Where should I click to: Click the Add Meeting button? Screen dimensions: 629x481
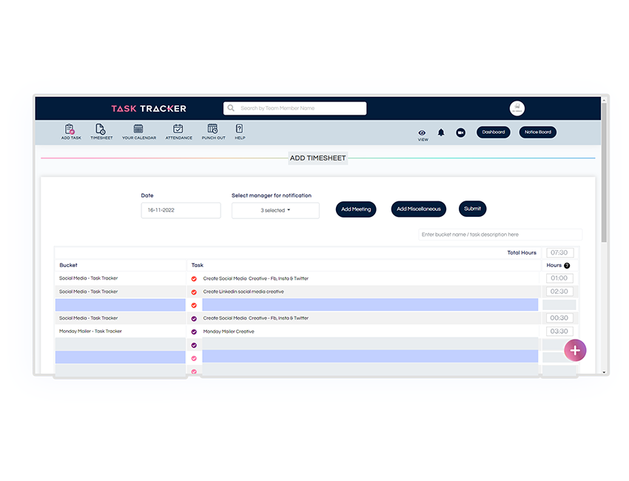[x=356, y=209]
